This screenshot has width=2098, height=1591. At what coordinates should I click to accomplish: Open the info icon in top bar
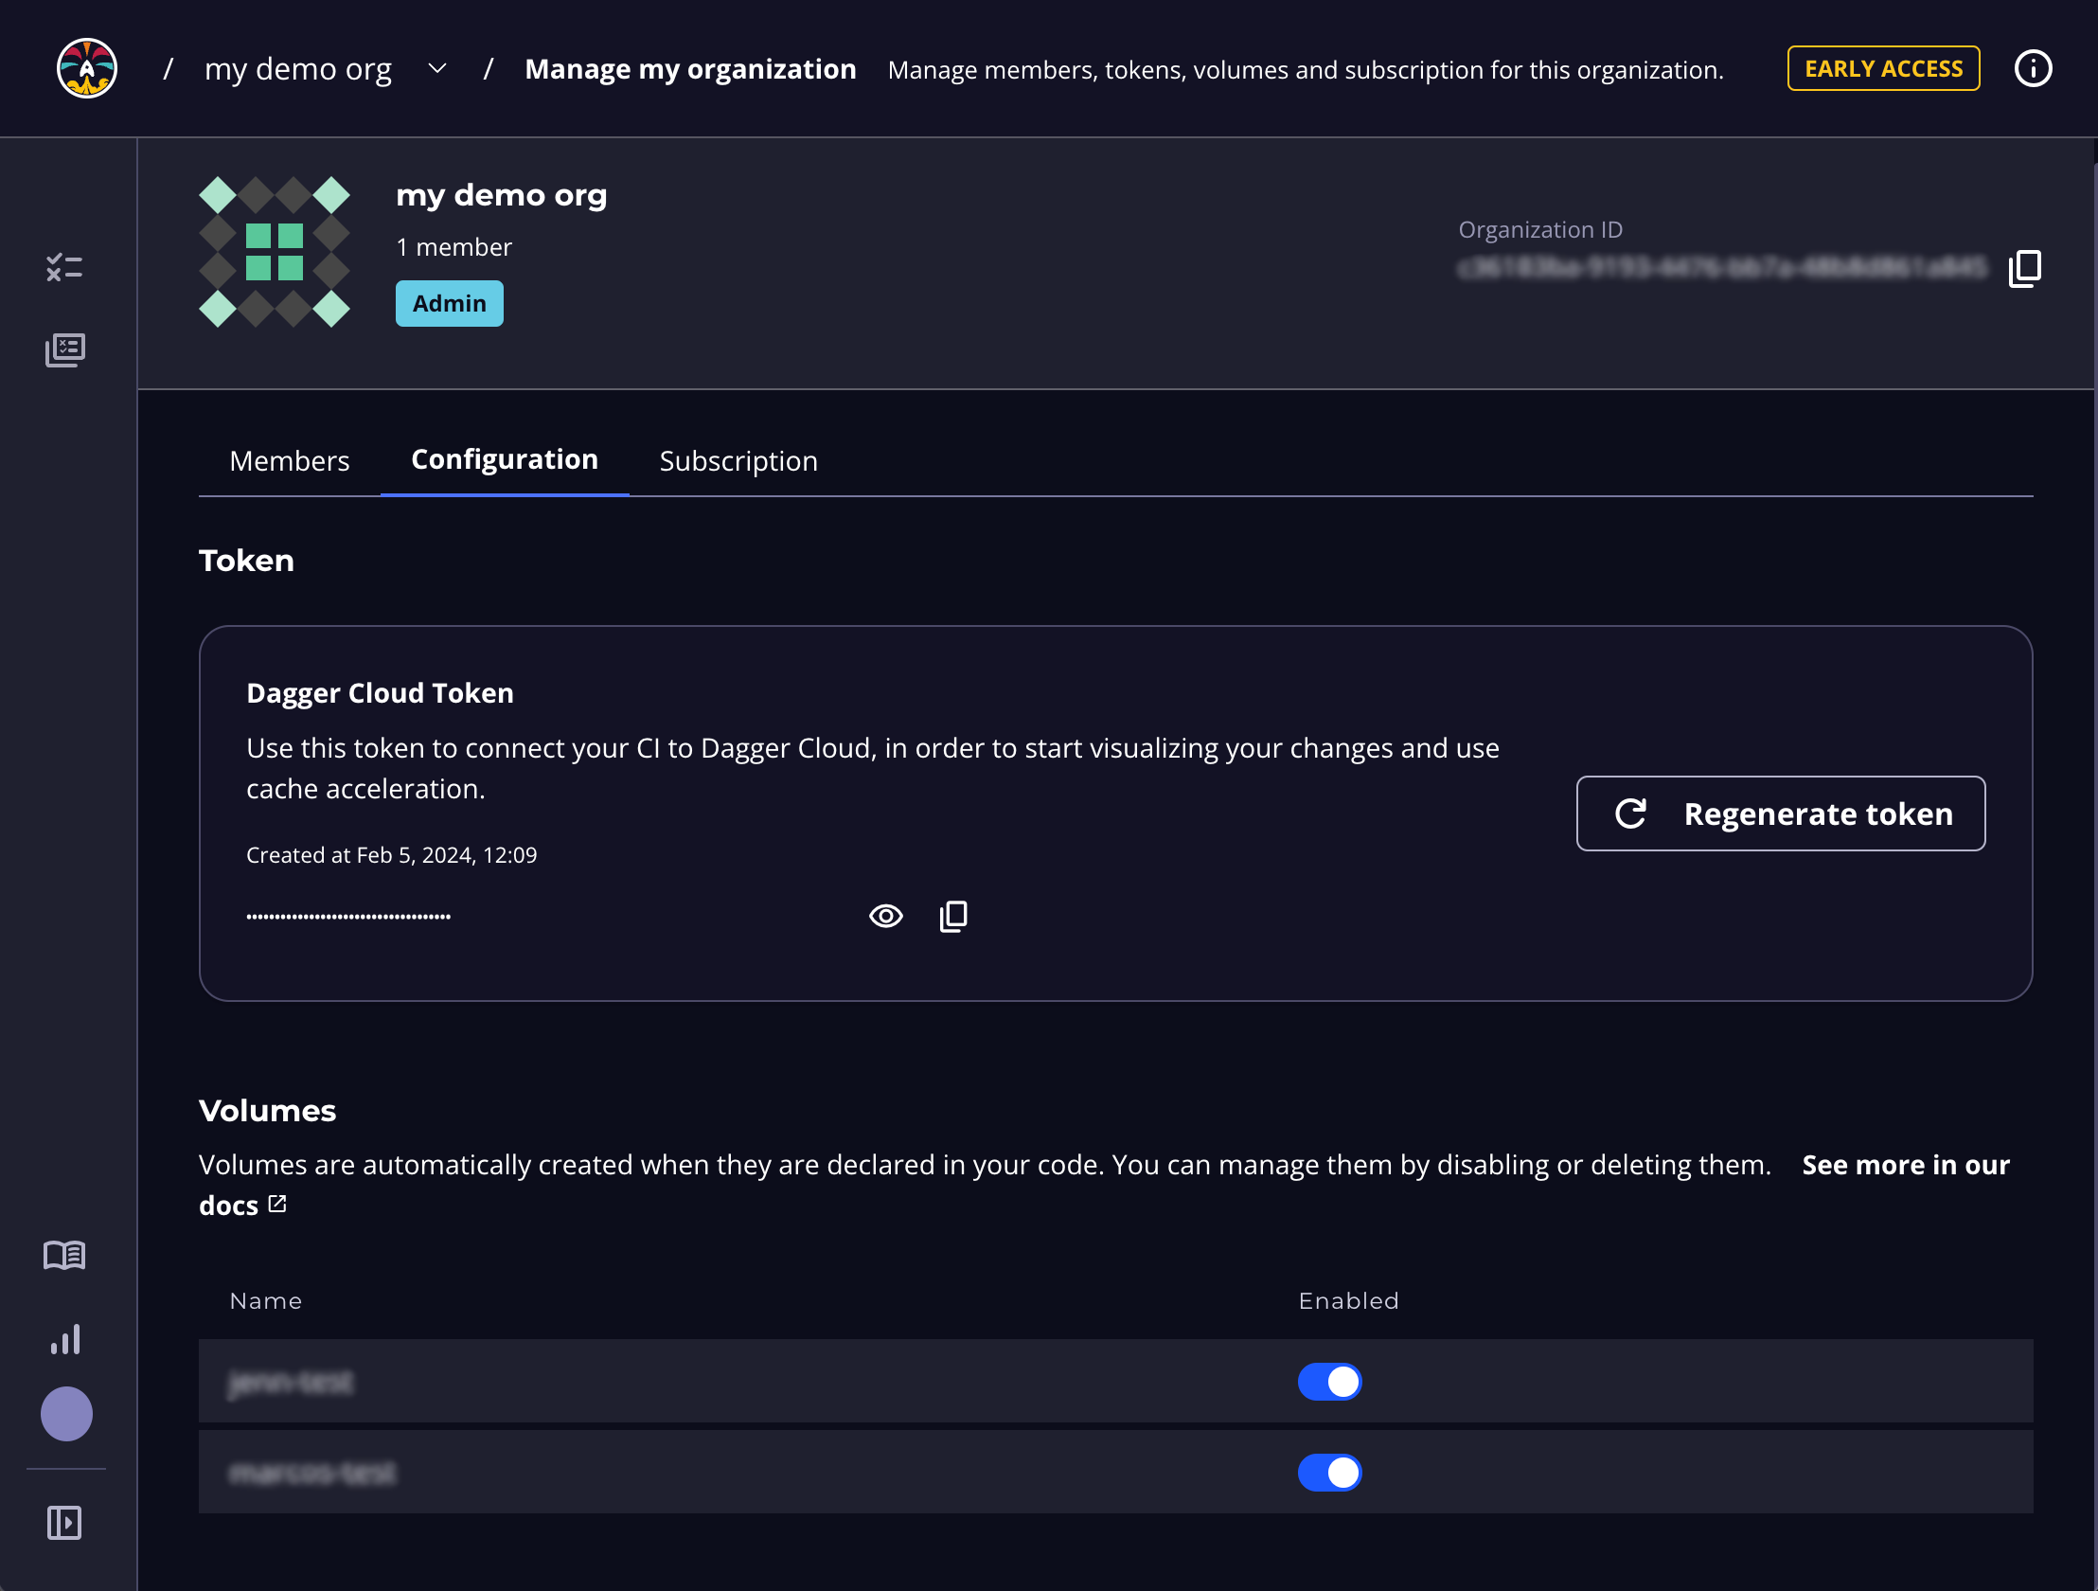pos(2033,68)
